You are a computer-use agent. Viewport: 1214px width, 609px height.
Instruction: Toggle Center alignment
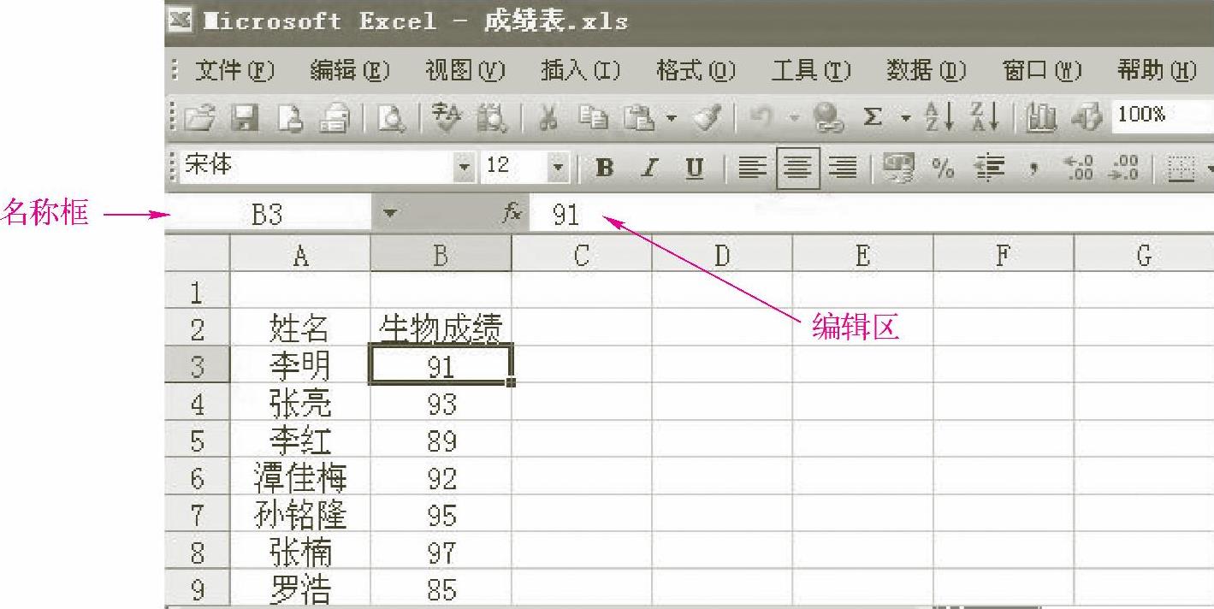coord(797,166)
